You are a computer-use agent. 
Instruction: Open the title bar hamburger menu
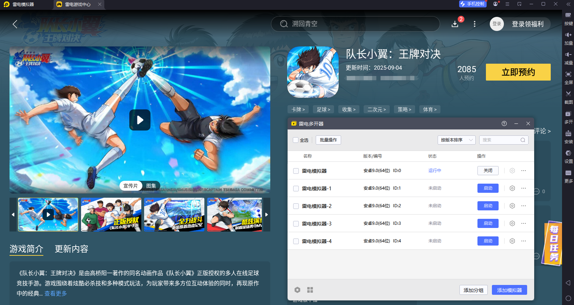[507, 4]
